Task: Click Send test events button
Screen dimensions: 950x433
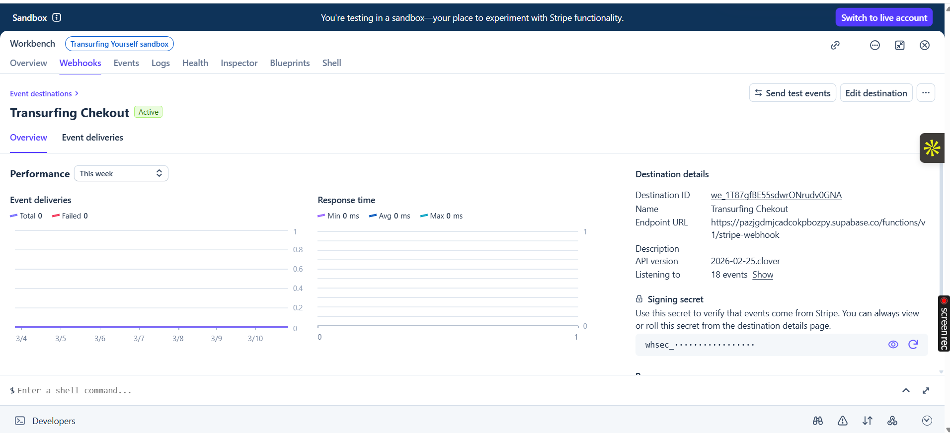Action: [792, 93]
